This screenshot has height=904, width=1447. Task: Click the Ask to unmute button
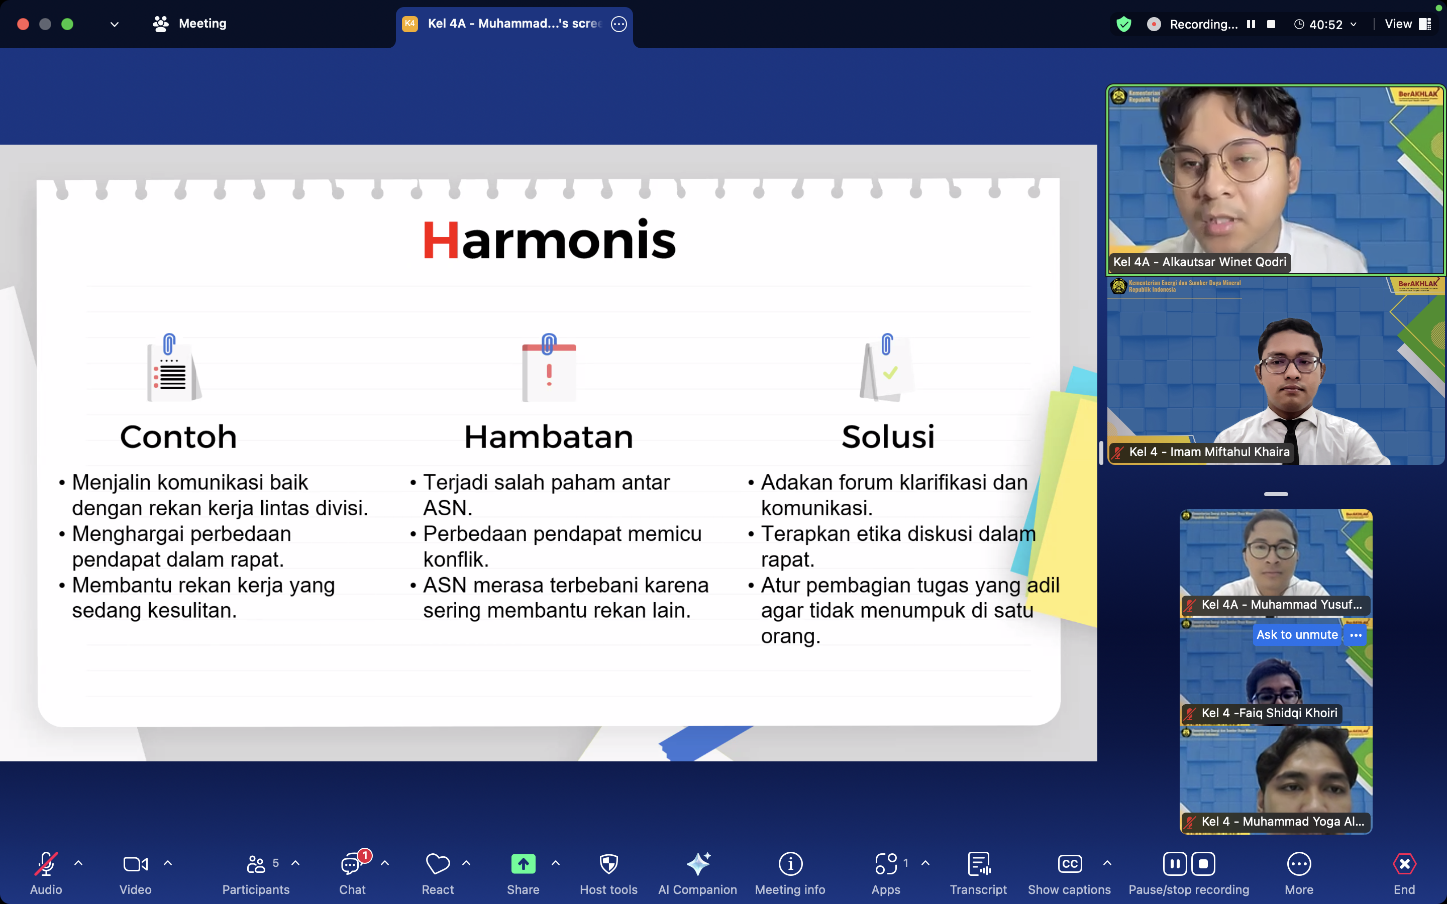pyautogui.click(x=1296, y=634)
